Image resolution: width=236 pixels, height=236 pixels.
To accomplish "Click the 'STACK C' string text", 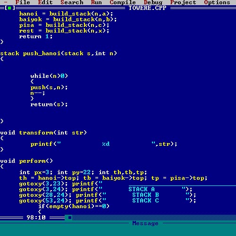I will coord(145,201).
